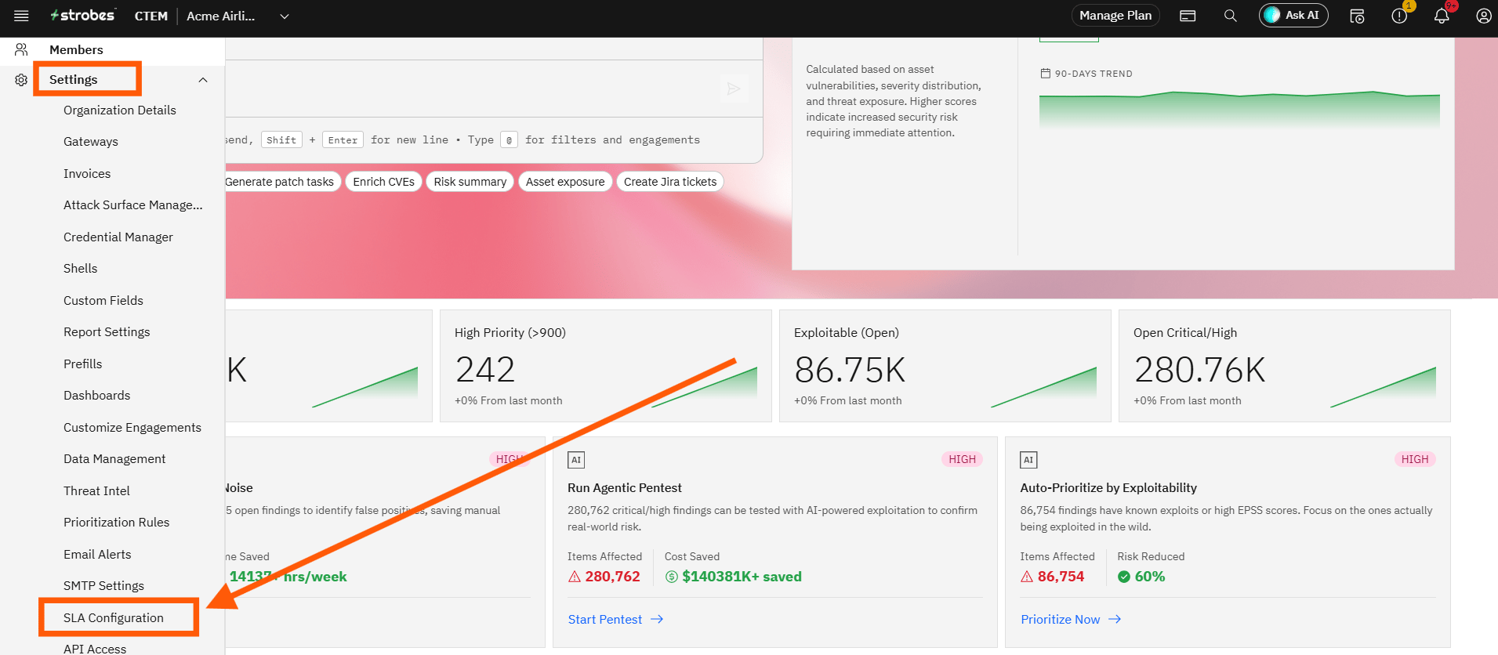1498x655 pixels.
Task: Choose the Risk summary chip
Action: click(470, 182)
